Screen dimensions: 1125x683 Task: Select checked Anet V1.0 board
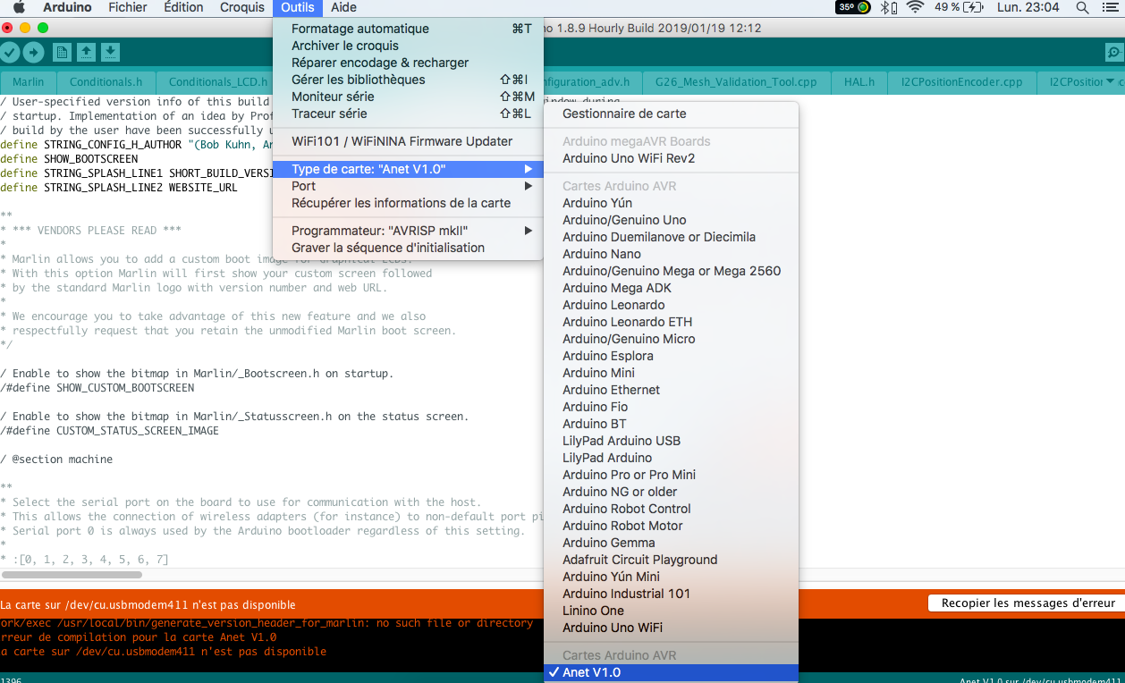click(671, 672)
